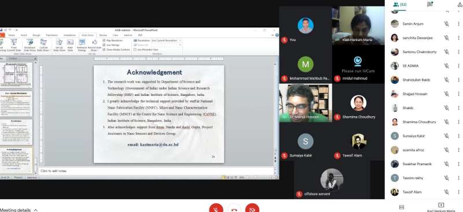
Task: Select the People tab showing participant count
Action: [400, 5]
